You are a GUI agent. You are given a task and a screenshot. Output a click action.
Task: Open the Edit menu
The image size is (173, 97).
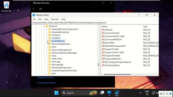click(40, 19)
